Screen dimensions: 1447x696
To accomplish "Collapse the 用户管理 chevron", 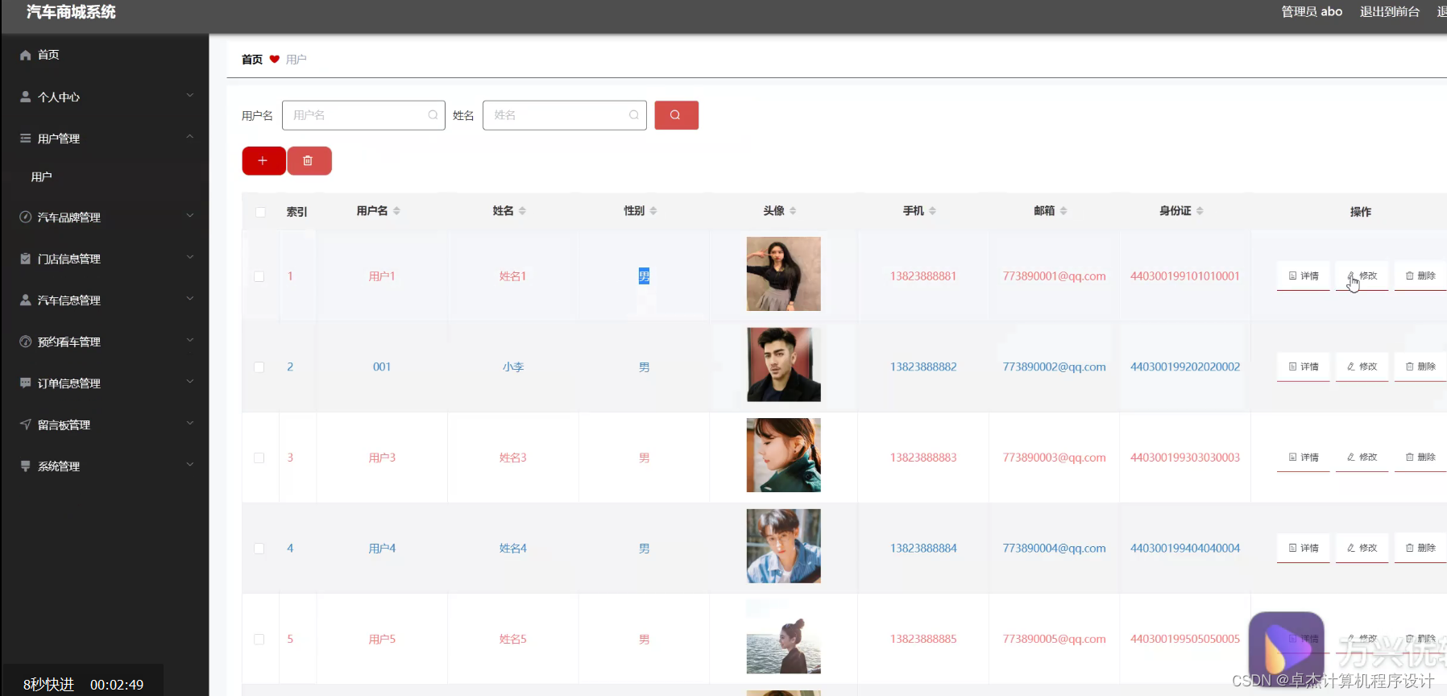I will point(190,137).
